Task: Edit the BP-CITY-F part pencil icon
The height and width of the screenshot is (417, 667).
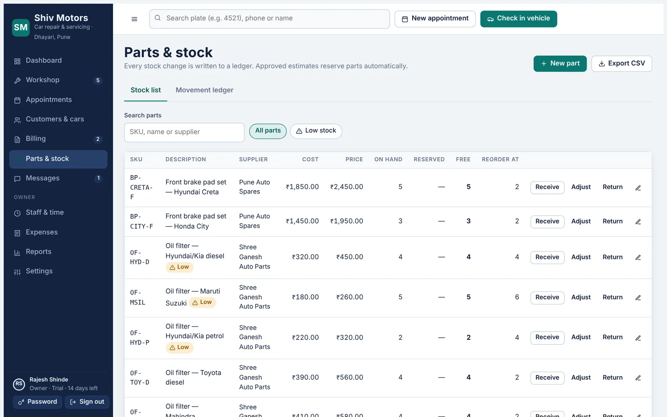Action: 638,222
